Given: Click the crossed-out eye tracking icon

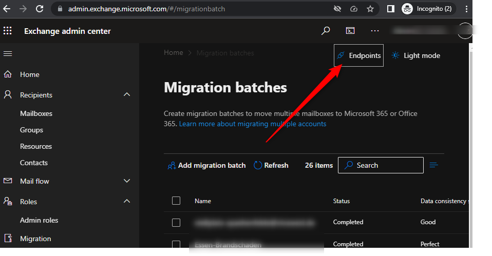Looking at the screenshot, I should tap(337, 9).
